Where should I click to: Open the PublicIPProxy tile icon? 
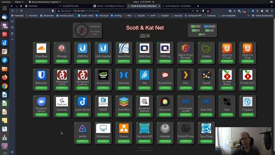186,128
